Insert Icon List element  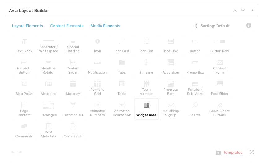pyautogui.click(x=146, y=45)
